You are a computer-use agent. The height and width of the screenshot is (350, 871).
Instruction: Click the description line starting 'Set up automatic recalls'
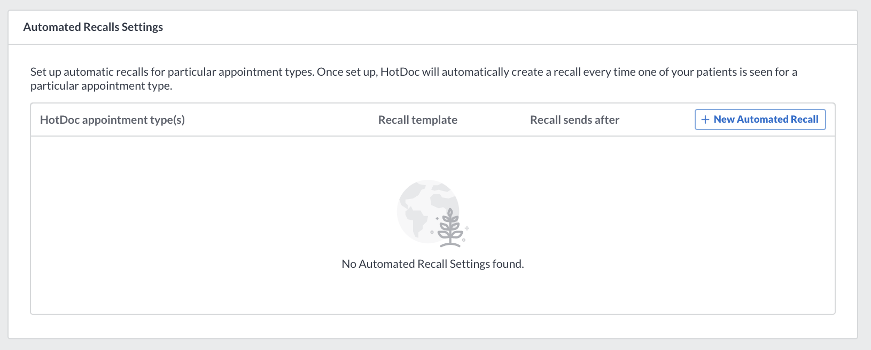(x=414, y=72)
